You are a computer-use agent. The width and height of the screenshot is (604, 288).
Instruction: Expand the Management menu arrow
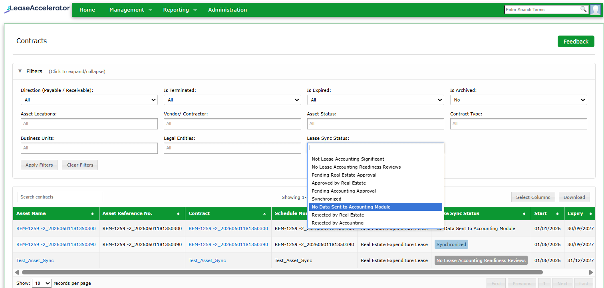(x=151, y=10)
